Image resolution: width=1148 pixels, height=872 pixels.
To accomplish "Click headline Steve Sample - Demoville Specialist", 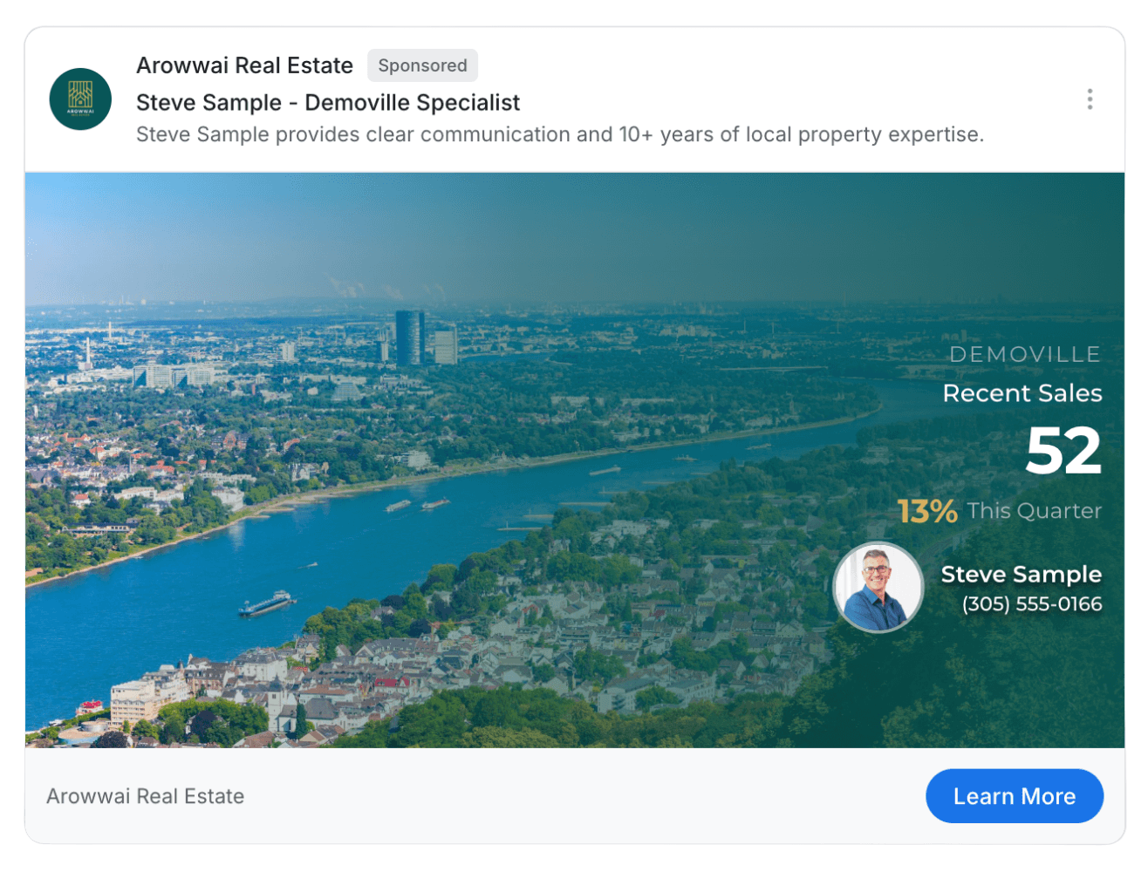I will pyautogui.click(x=328, y=103).
